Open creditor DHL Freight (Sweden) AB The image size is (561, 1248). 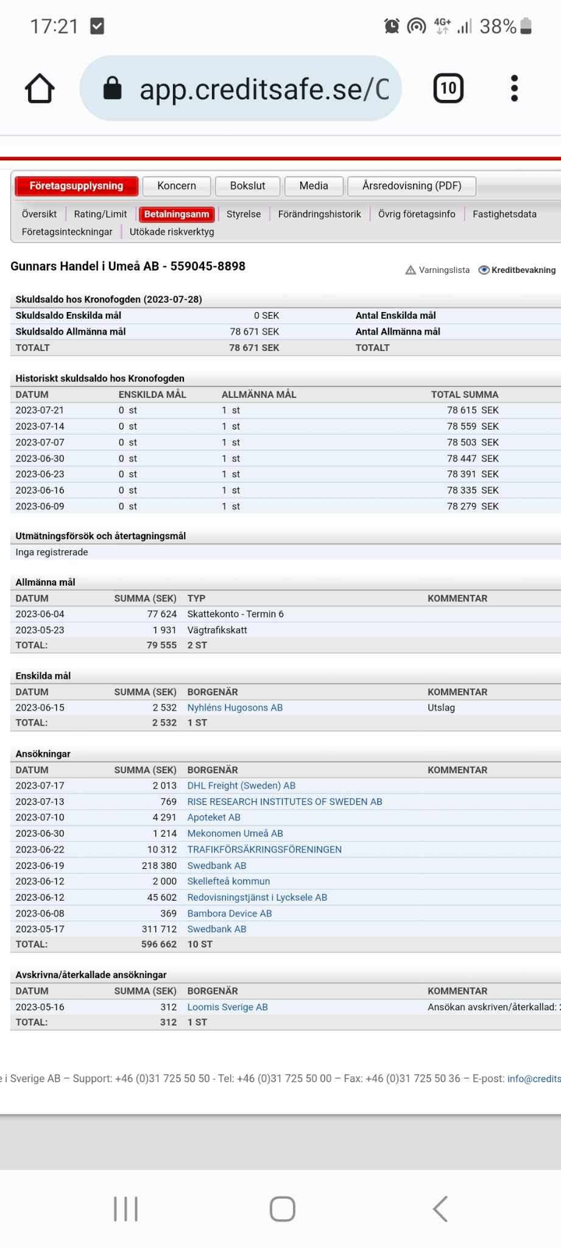click(x=241, y=786)
